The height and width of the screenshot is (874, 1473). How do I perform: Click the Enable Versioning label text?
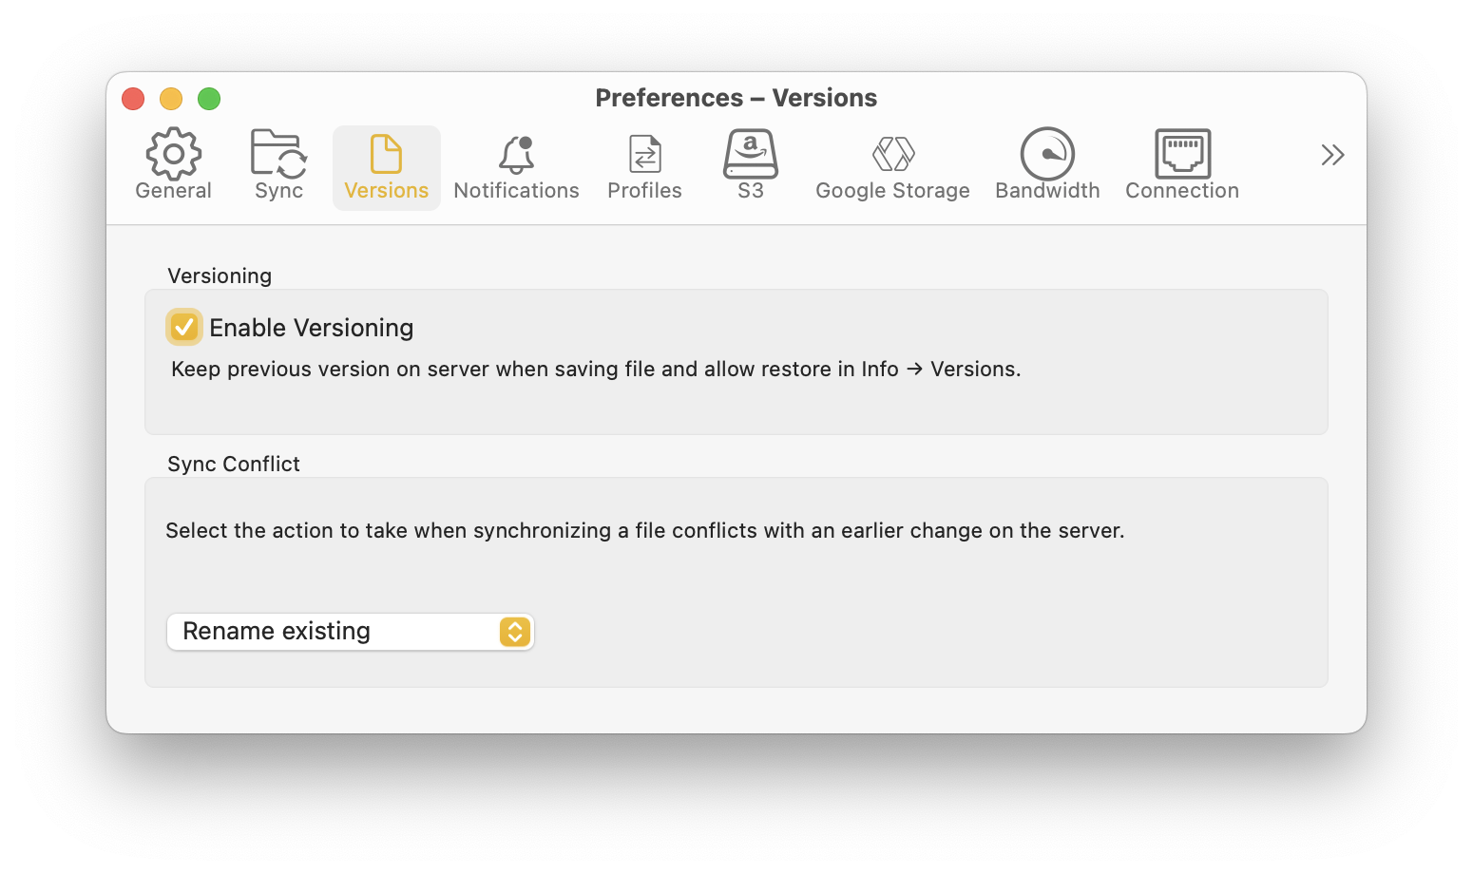[x=312, y=328]
